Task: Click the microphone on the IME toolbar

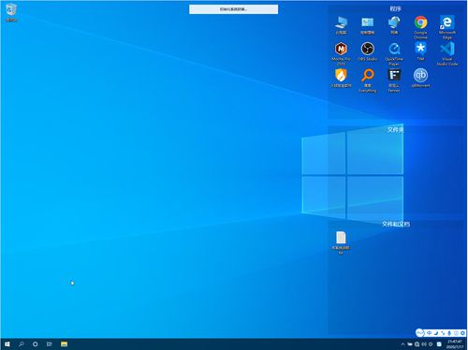Action: [449, 333]
